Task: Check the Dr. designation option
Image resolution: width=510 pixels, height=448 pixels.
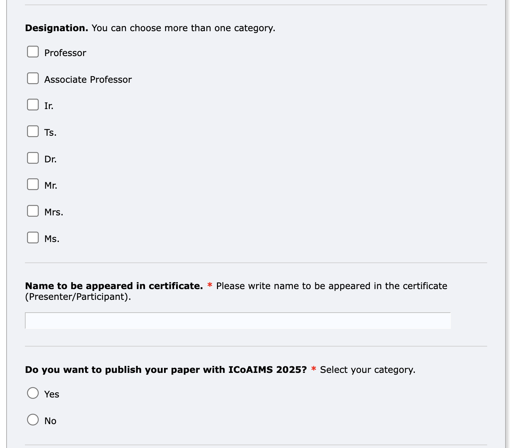Action: coord(33,158)
